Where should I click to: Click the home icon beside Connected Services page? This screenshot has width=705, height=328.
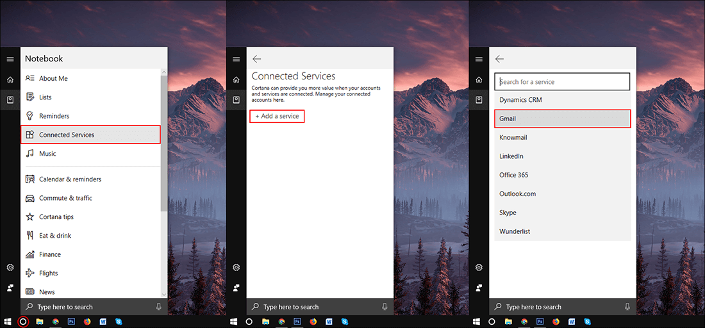236,80
